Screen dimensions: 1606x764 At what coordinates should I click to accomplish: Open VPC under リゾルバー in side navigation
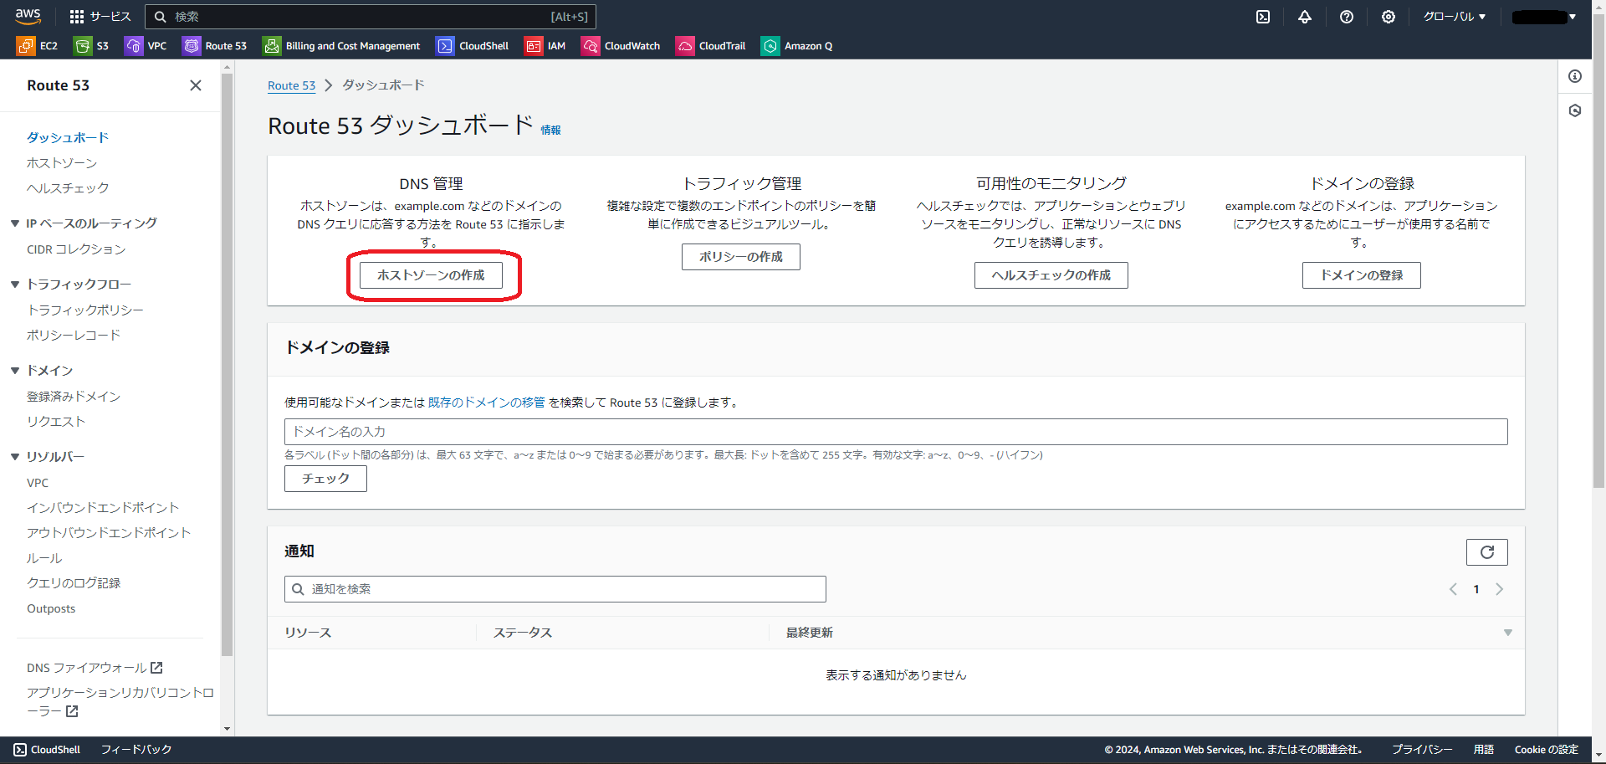38,483
